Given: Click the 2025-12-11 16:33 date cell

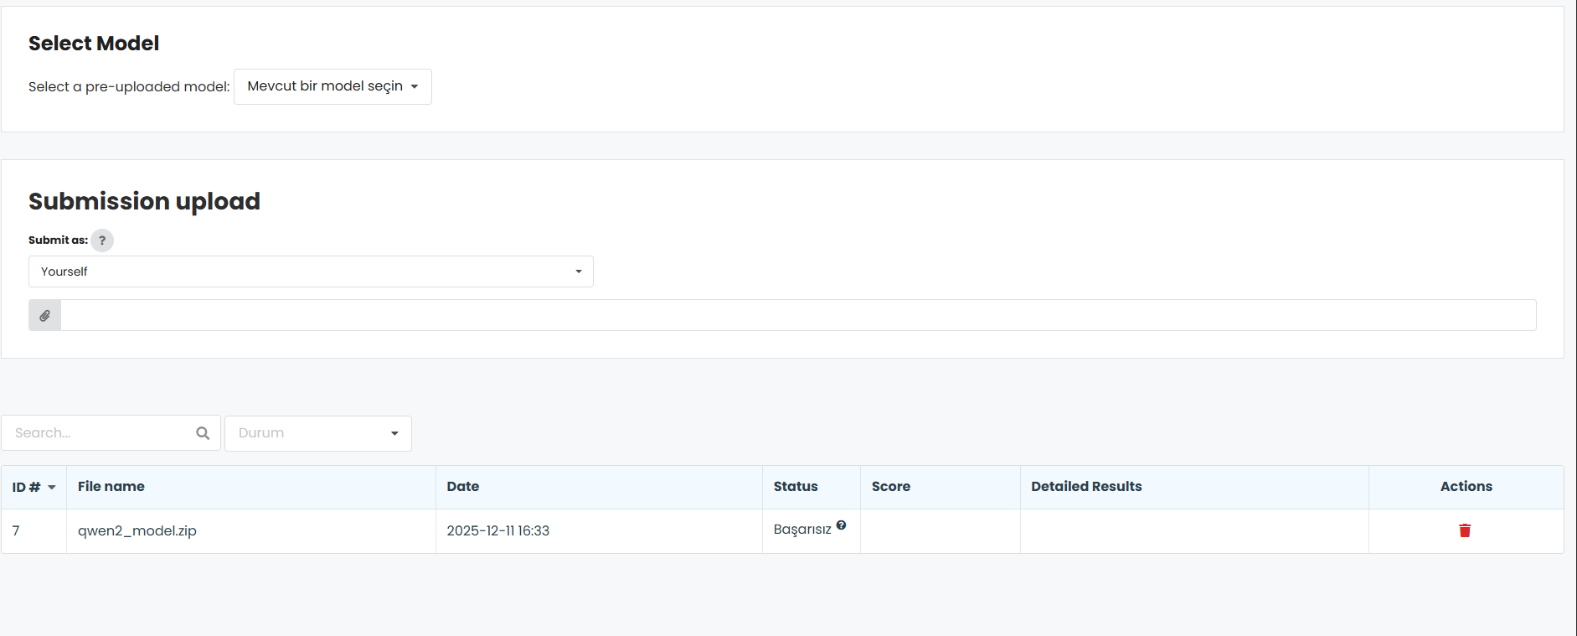Looking at the screenshot, I should (x=497, y=531).
